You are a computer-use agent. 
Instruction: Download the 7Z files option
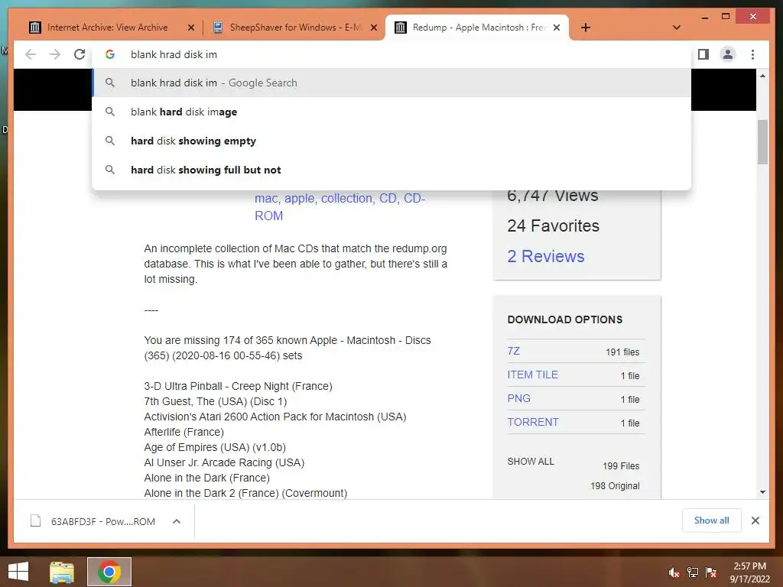tap(513, 351)
